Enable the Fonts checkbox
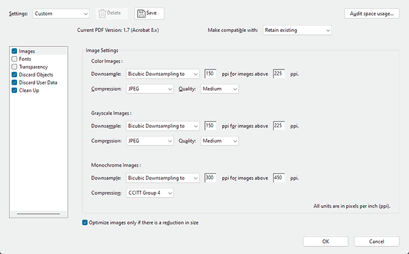The height and width of the screenshot is (254, 409). click(x=14, y=59)
